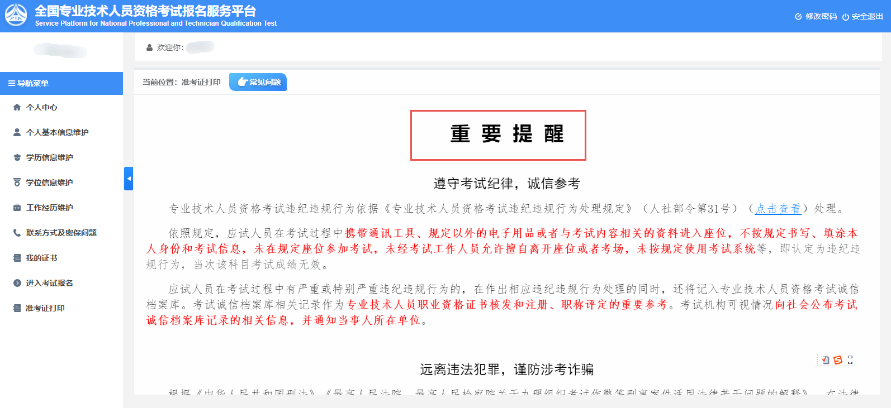This screenshot has height=408, width=891.
Task: Click the rightmost icon in the floating toolbar
Action: point(850,360)
